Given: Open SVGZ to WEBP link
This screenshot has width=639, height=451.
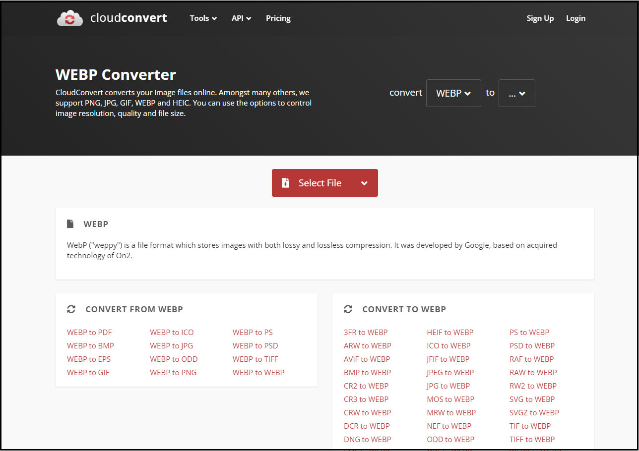Looking at the screenshot, I should 534,413.
